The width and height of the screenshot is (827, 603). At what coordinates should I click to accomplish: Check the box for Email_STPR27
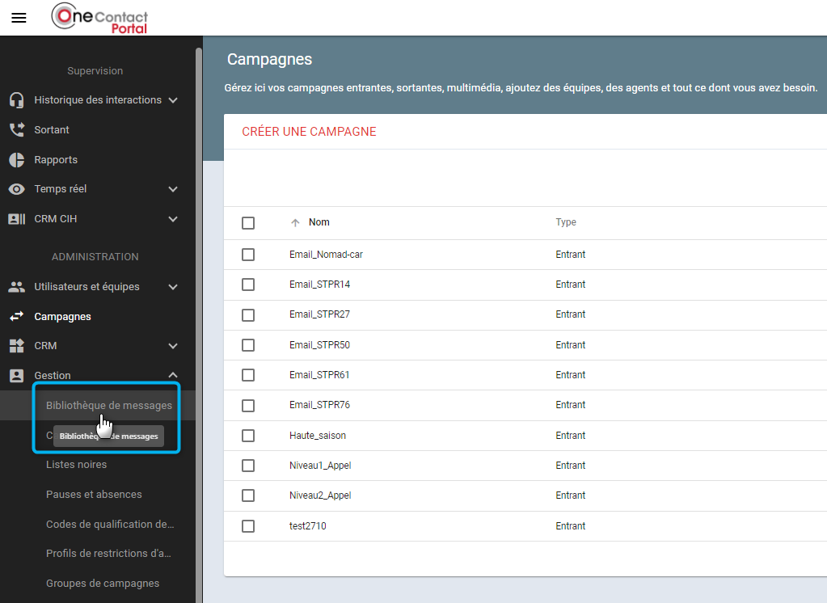point(248,315)
